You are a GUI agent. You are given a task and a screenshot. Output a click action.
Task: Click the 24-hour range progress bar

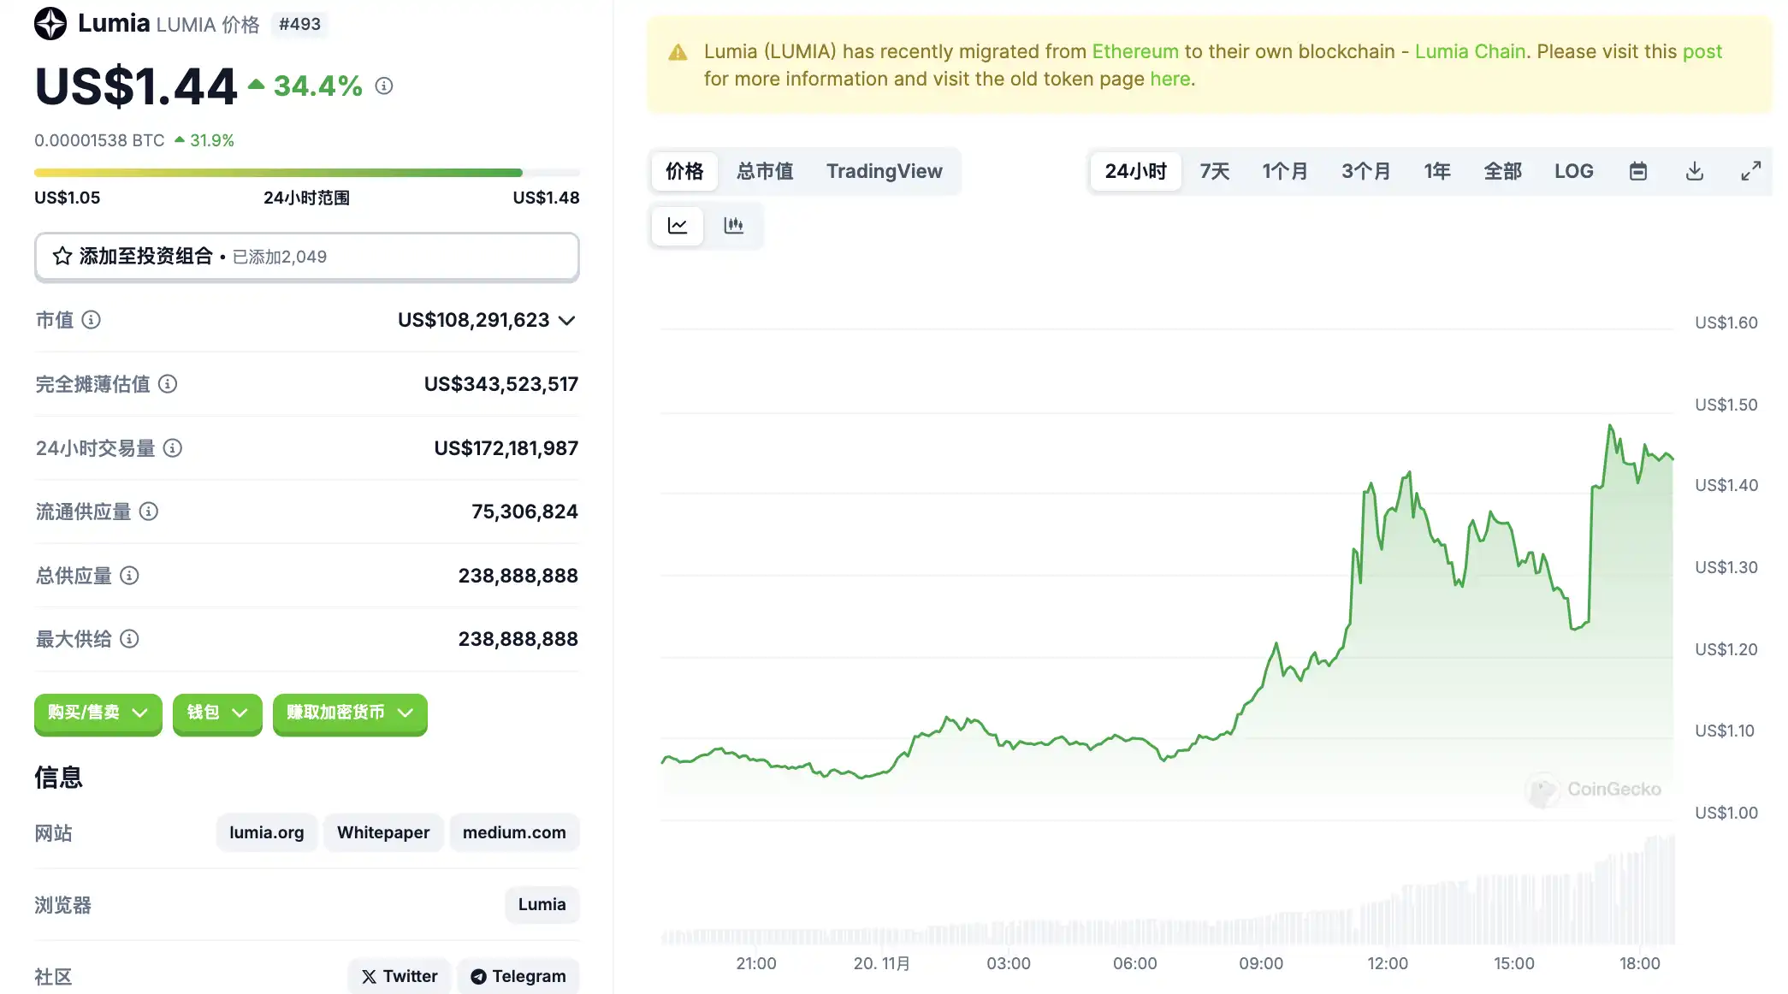click(307, 173)
